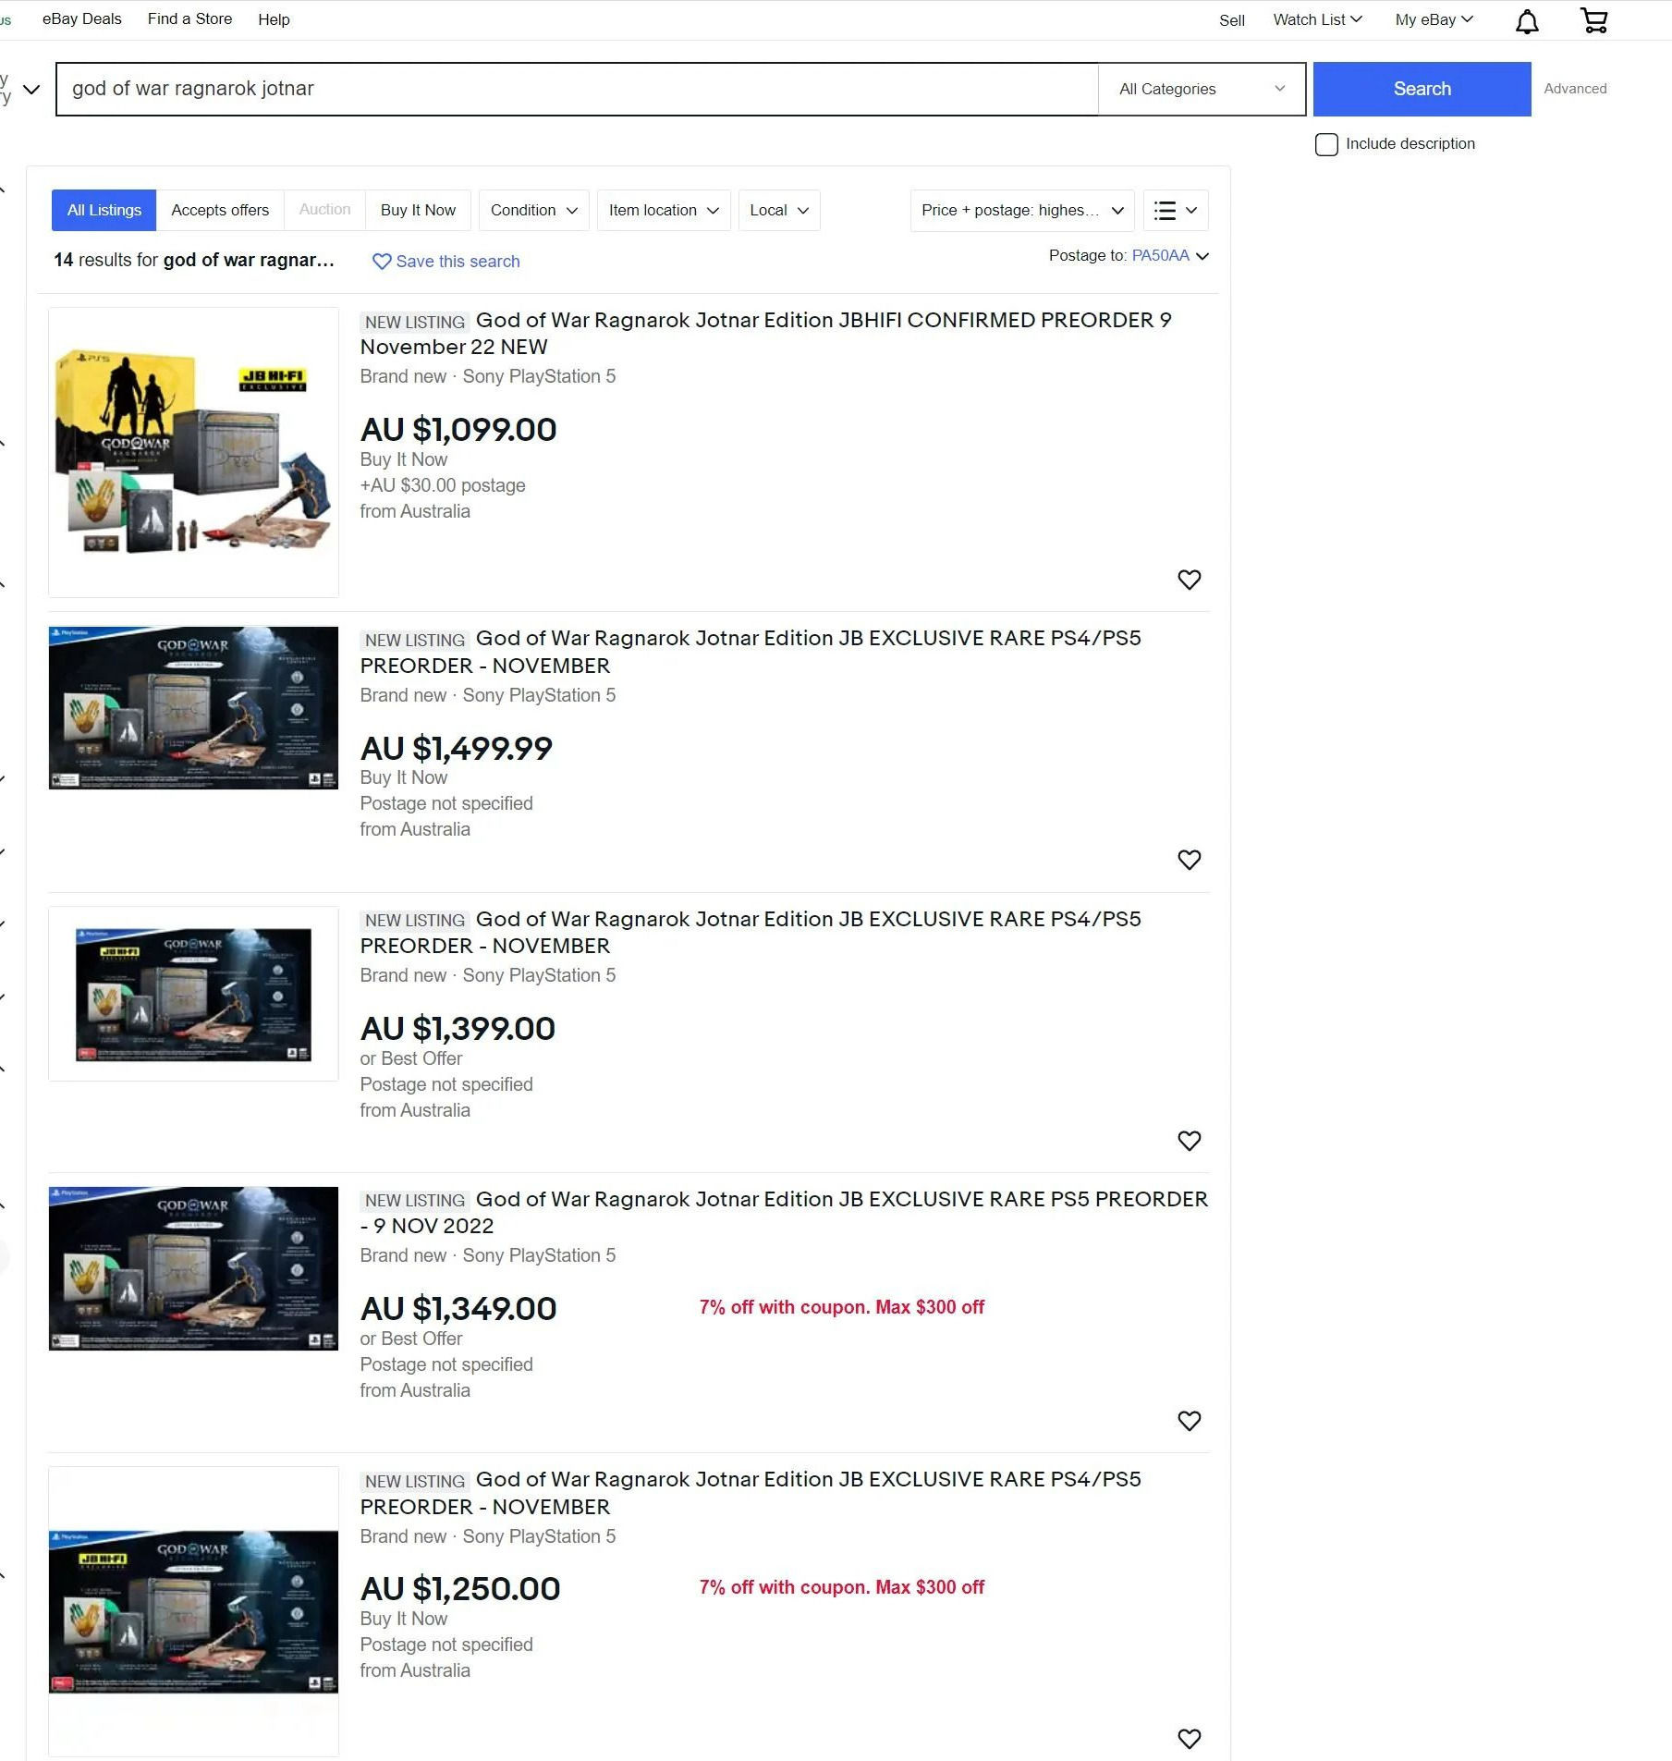
Task: Click the heart icon beside Save this search
Action: point(381,262)
